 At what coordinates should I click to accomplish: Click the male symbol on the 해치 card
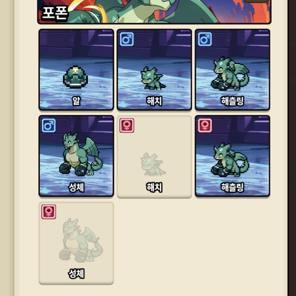coord(127,39)
